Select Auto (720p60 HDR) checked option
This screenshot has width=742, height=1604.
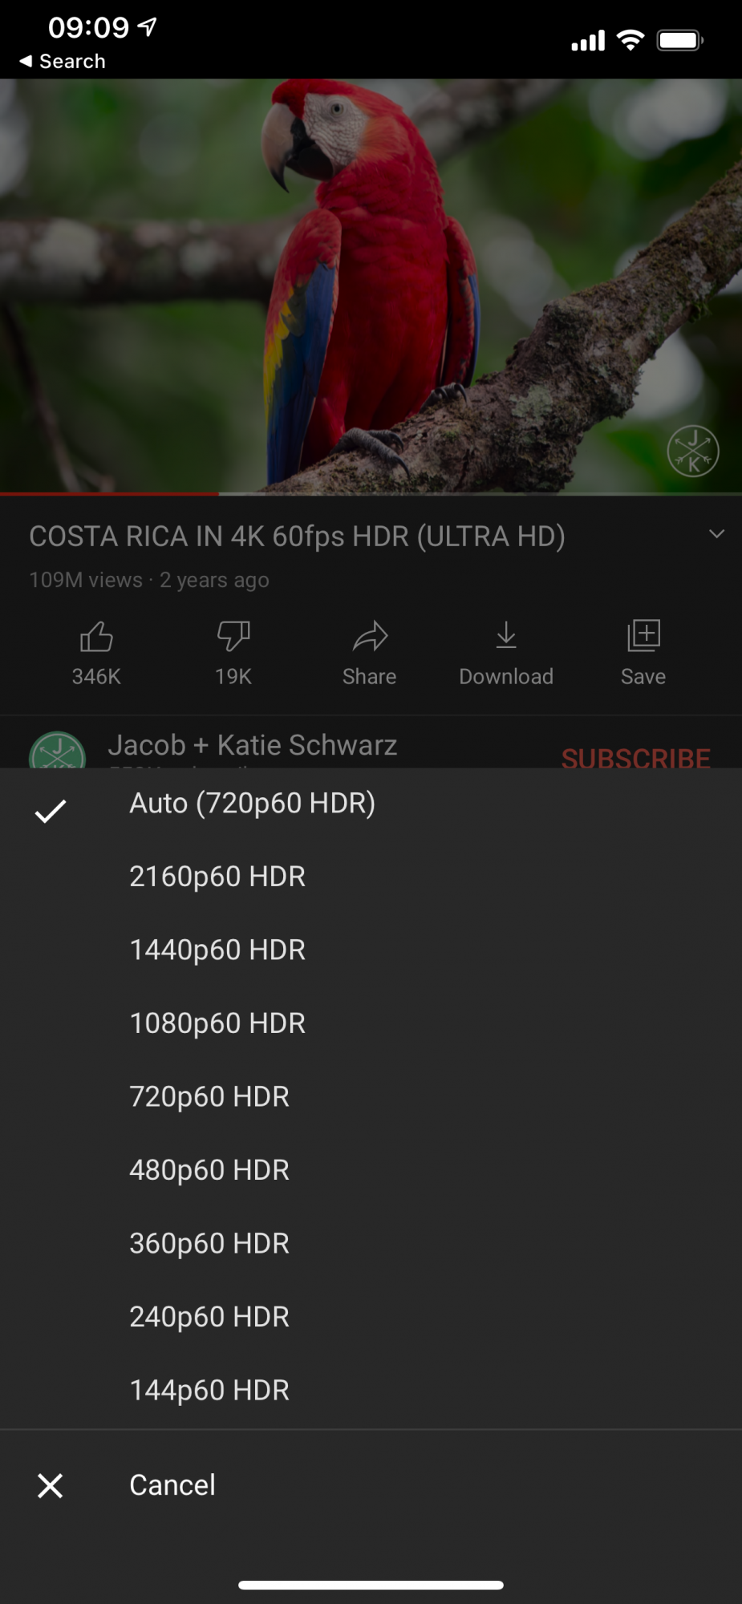[x=371, y=804]
